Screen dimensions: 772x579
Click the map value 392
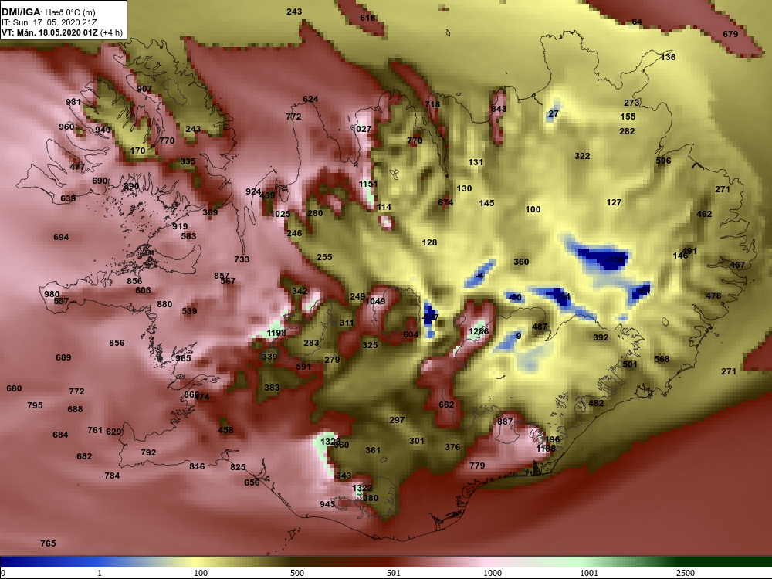tap(601, 338)
